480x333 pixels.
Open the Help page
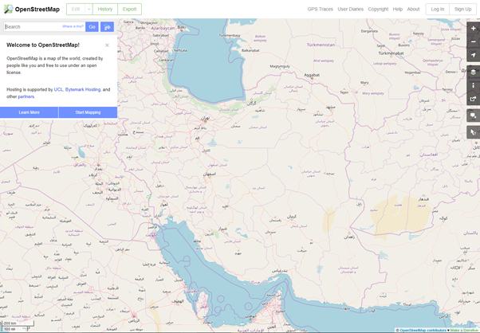[x=398, y=10]
